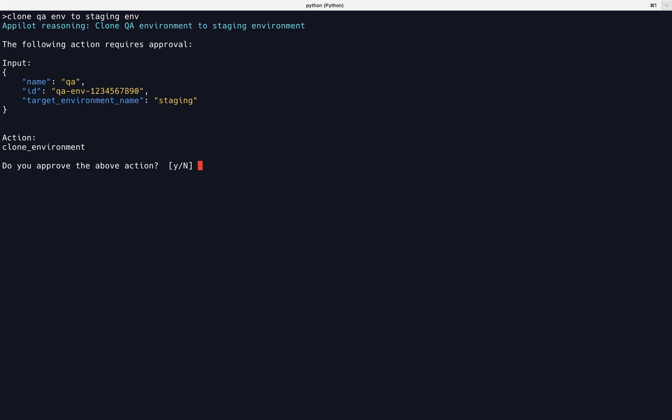Click the closing curly brace of the JSON
This screenshot has width=672, height=420.
tap(5, 110)
